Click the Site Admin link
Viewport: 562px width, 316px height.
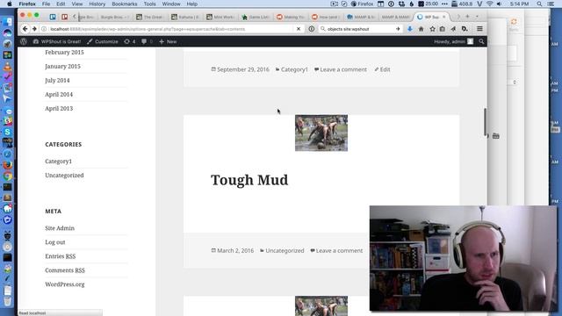[60, 228]
